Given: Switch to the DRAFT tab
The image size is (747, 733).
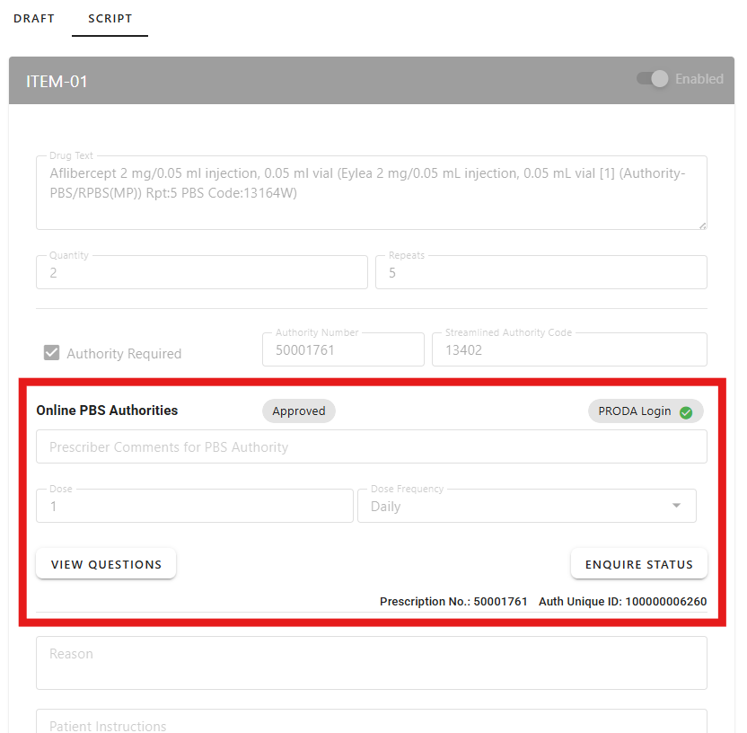Looking at the screenshot, I should (34, 19).
